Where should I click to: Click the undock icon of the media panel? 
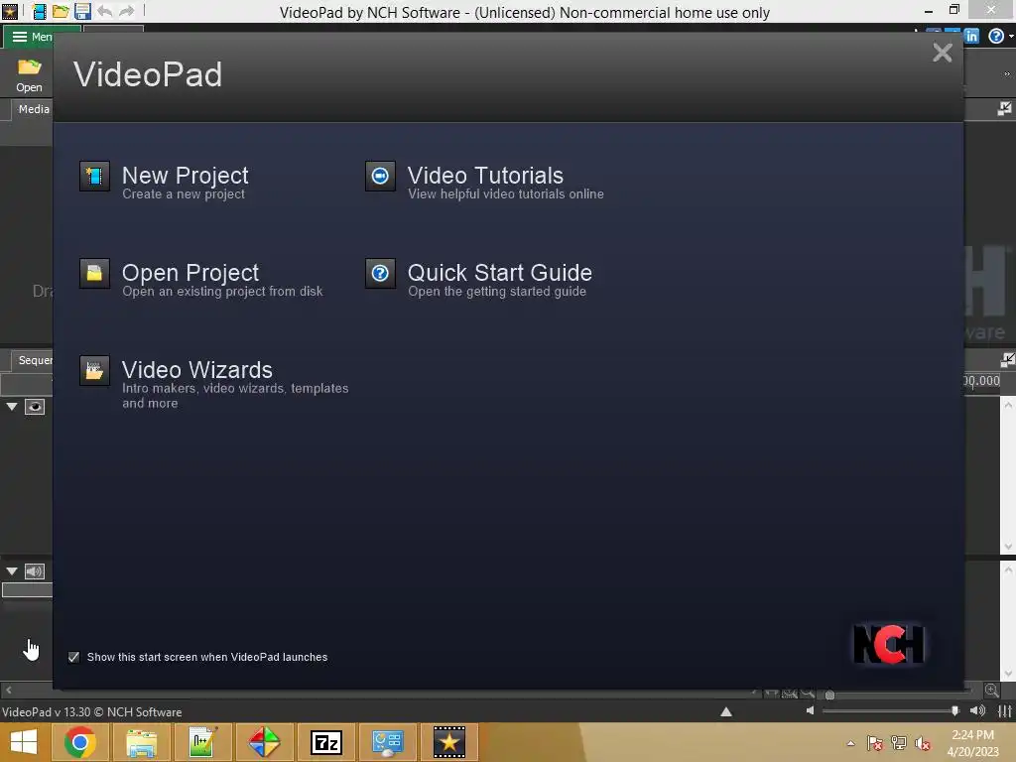(x=1004, y=109)
